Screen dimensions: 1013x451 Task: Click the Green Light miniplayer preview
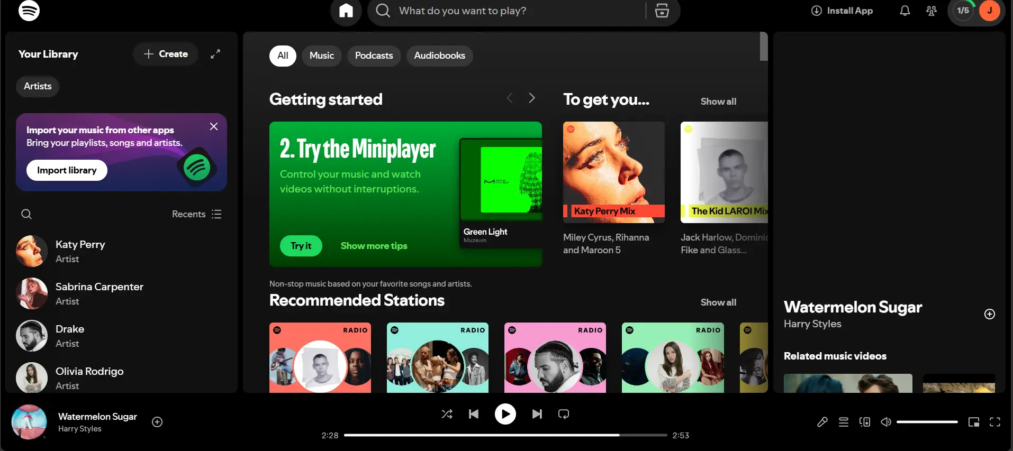(x=501, y=193)
